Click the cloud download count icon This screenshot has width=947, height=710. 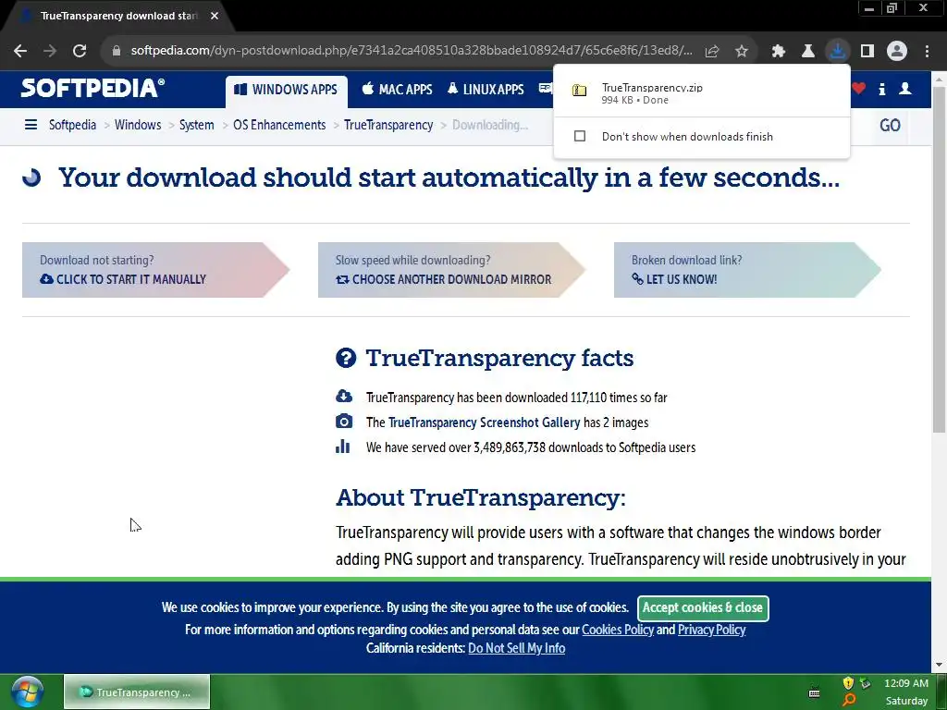tap(344, 396)
